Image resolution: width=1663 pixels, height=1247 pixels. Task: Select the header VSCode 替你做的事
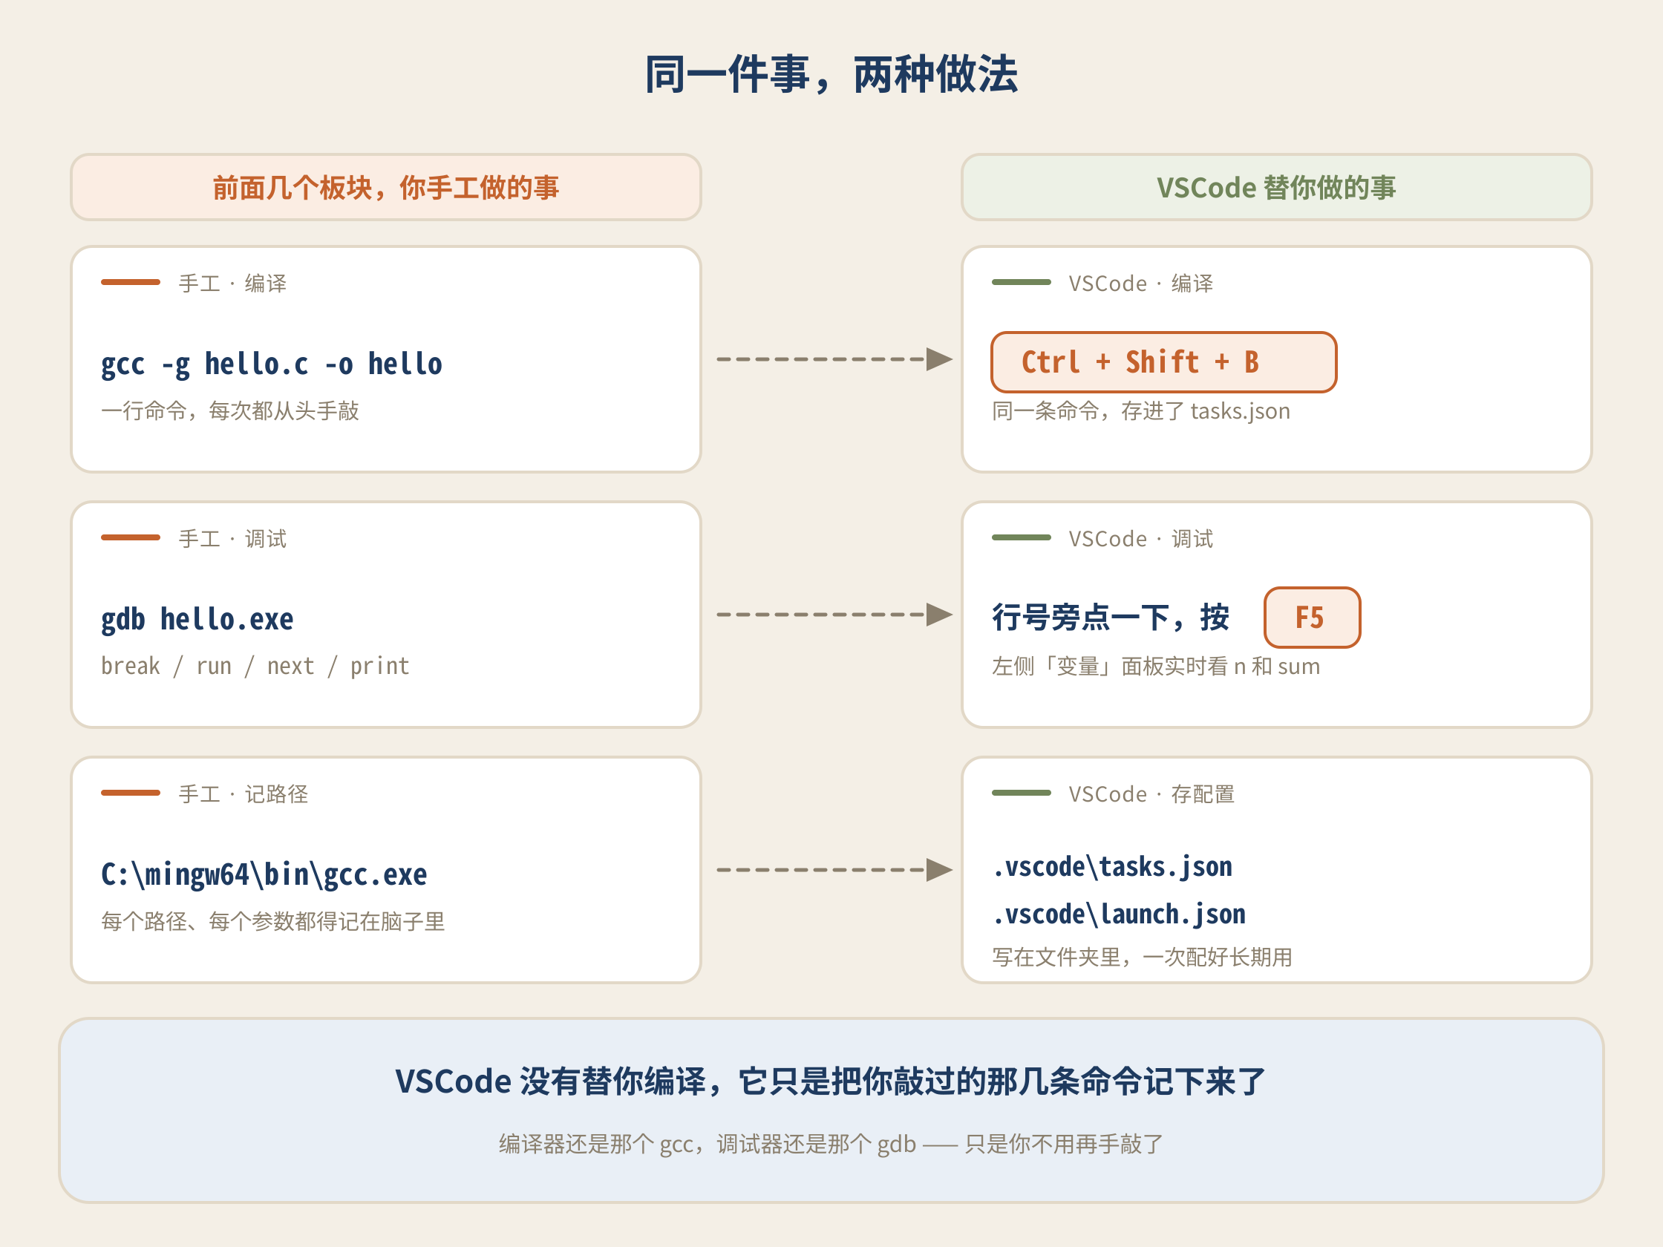tap(1276, 187)
